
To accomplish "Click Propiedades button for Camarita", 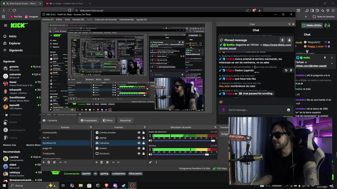I will [89, 120].
